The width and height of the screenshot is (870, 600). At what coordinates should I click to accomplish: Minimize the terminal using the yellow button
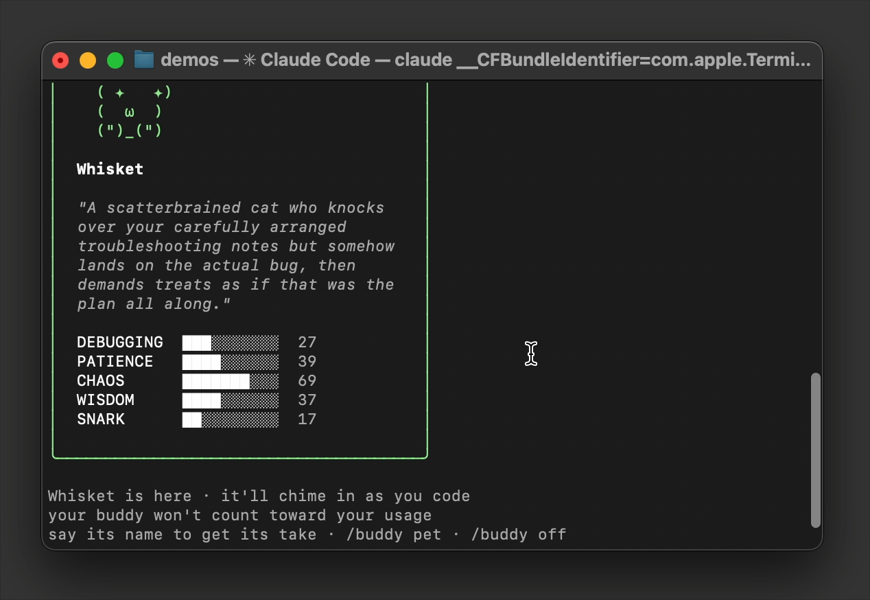(88, 60)
